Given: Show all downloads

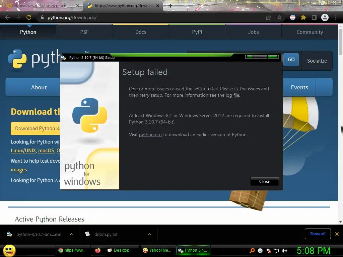Looking at the screenshot, I should coord(318,234).
